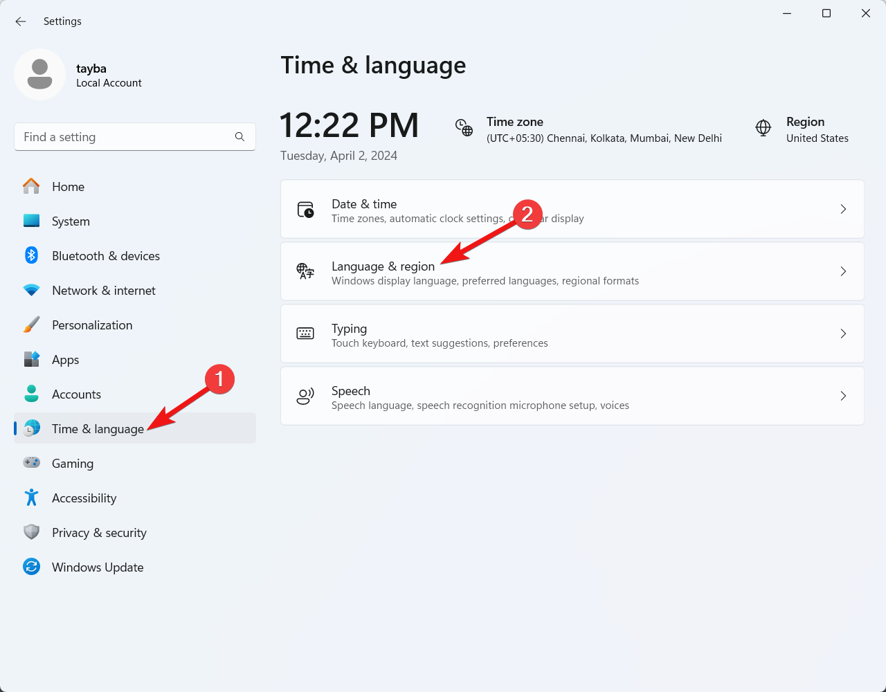Click the Home icon in sidebar
Image resolution: width=886 pixels, height=692 pixels.
(x=31, y=186)
